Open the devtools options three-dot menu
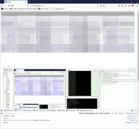Viewport: 139px width, 129px height. 135,110
